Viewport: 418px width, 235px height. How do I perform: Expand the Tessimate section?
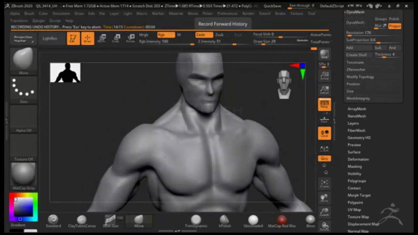pos(355,62)
